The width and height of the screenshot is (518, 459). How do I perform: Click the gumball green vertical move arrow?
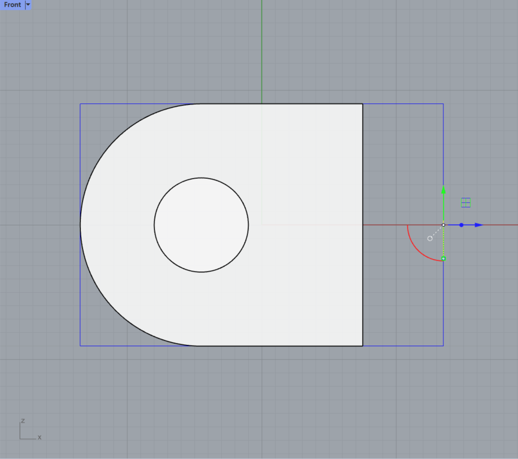click(443, 190)
